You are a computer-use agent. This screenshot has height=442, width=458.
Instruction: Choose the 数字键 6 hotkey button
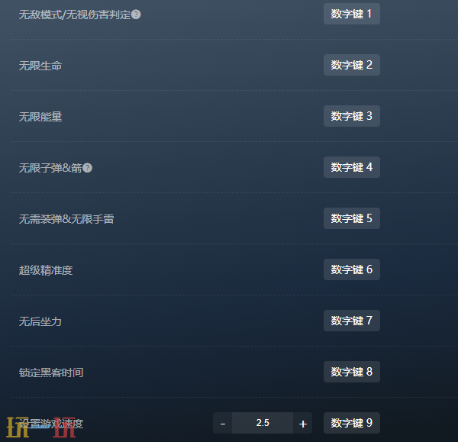click(352, 269)
